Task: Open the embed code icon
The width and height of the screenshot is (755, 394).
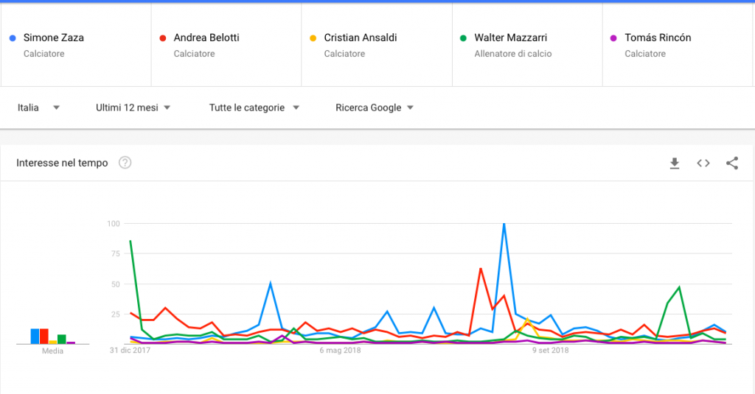Action: [703, 163]
